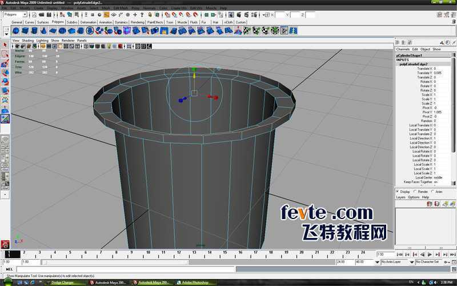This screenshot has height=286, width=457.
Task: Select the arrow Select tool in toolbox
Action: 5,45
